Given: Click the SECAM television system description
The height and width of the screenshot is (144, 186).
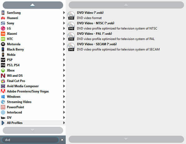Looking at the screenshot, I should point(118,50).
